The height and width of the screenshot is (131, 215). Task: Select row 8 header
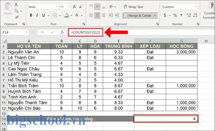(4, 86)
